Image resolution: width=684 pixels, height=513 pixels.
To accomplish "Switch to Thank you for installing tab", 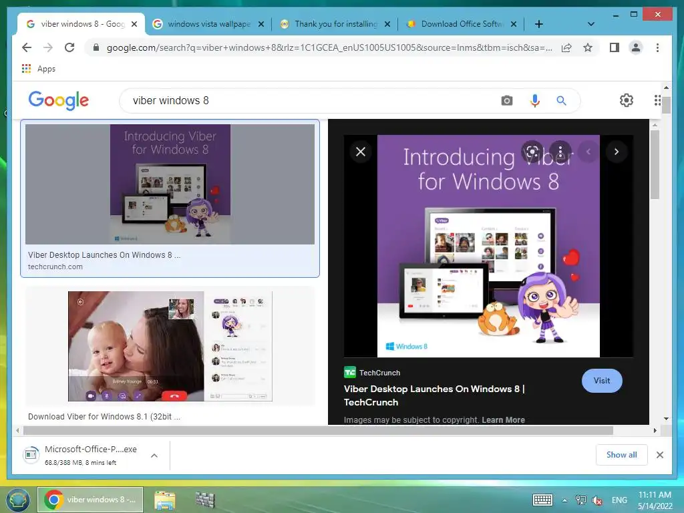I will pyautogui.click(x=335, y=24).
